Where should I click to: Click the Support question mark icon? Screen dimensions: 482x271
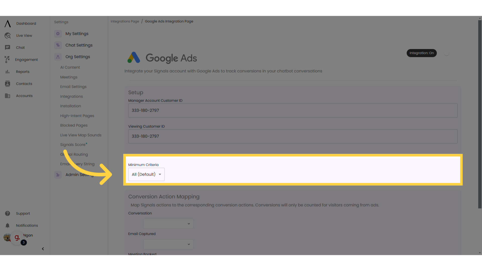pyautogui.click(x=8, y=214)
